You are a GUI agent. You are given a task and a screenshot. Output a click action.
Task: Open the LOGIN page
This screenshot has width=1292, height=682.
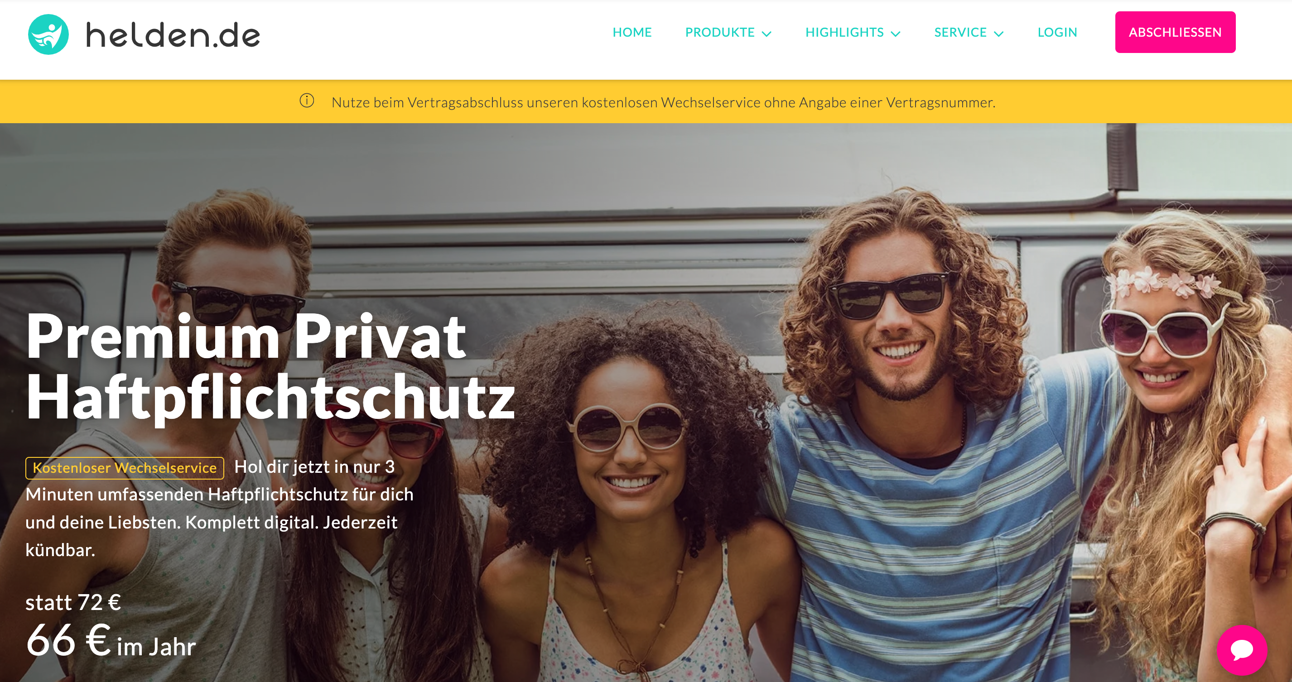click(1057, 32)
